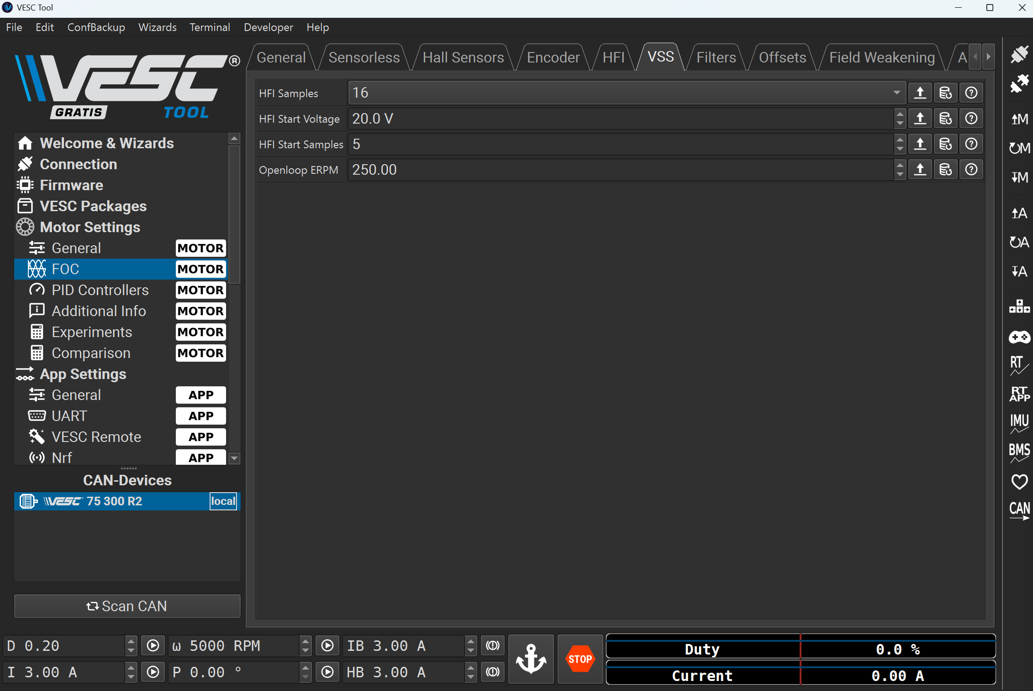Open the ConfBackup menu
Screen dimensions: 1033x691
click(96, 27)
